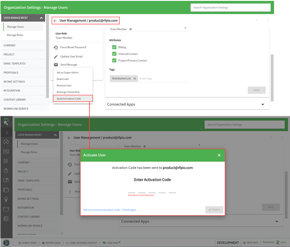The height and width of the screenshot is (247, 290).
Task: Click the ACTIVATE button
Action: click(214, 210)
